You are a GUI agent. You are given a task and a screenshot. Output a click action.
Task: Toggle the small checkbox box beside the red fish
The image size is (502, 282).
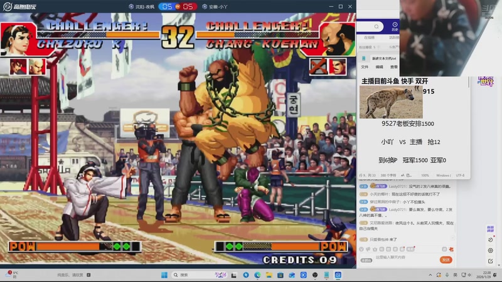tap(444, 249)
